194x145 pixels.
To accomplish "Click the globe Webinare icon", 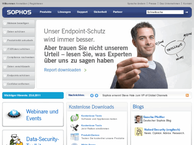I will (x=14, y=114).
